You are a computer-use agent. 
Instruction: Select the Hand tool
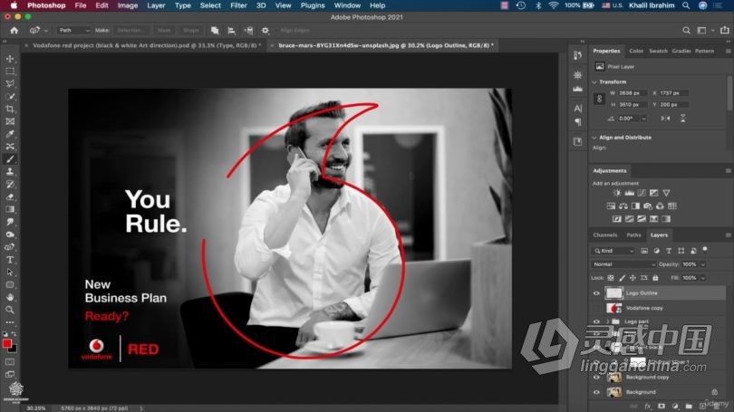(x=10, y=297)
